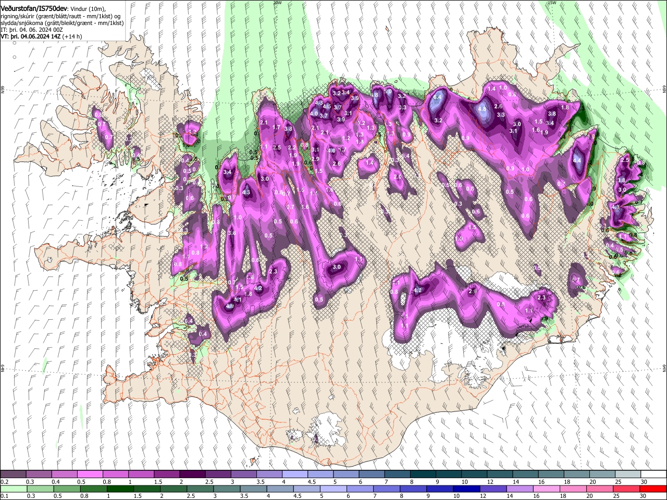Click the '5.0' precipitation value on the map
667x500 pixels.
(388, 91)
